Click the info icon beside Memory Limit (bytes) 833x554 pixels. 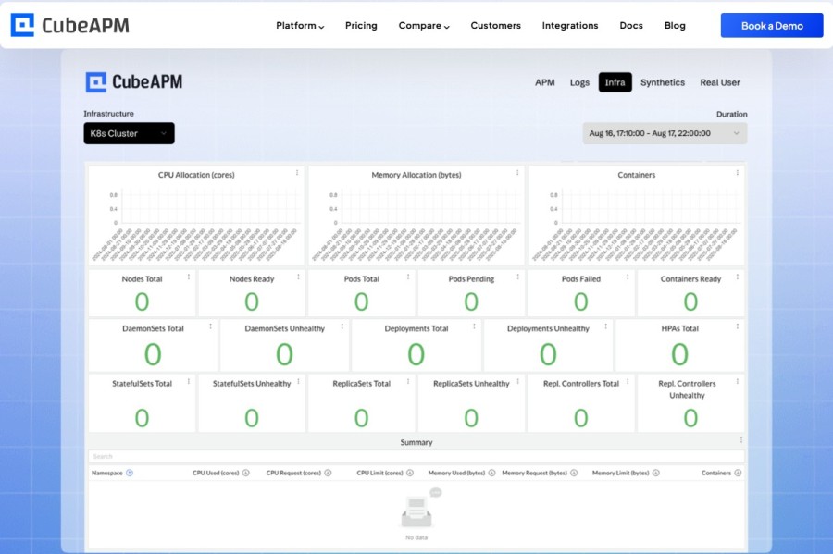click(656, 473)
